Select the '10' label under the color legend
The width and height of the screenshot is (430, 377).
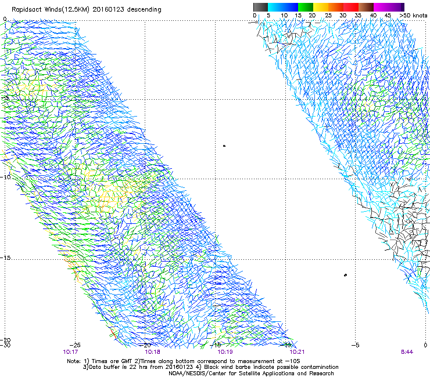(x=284, y=16)
